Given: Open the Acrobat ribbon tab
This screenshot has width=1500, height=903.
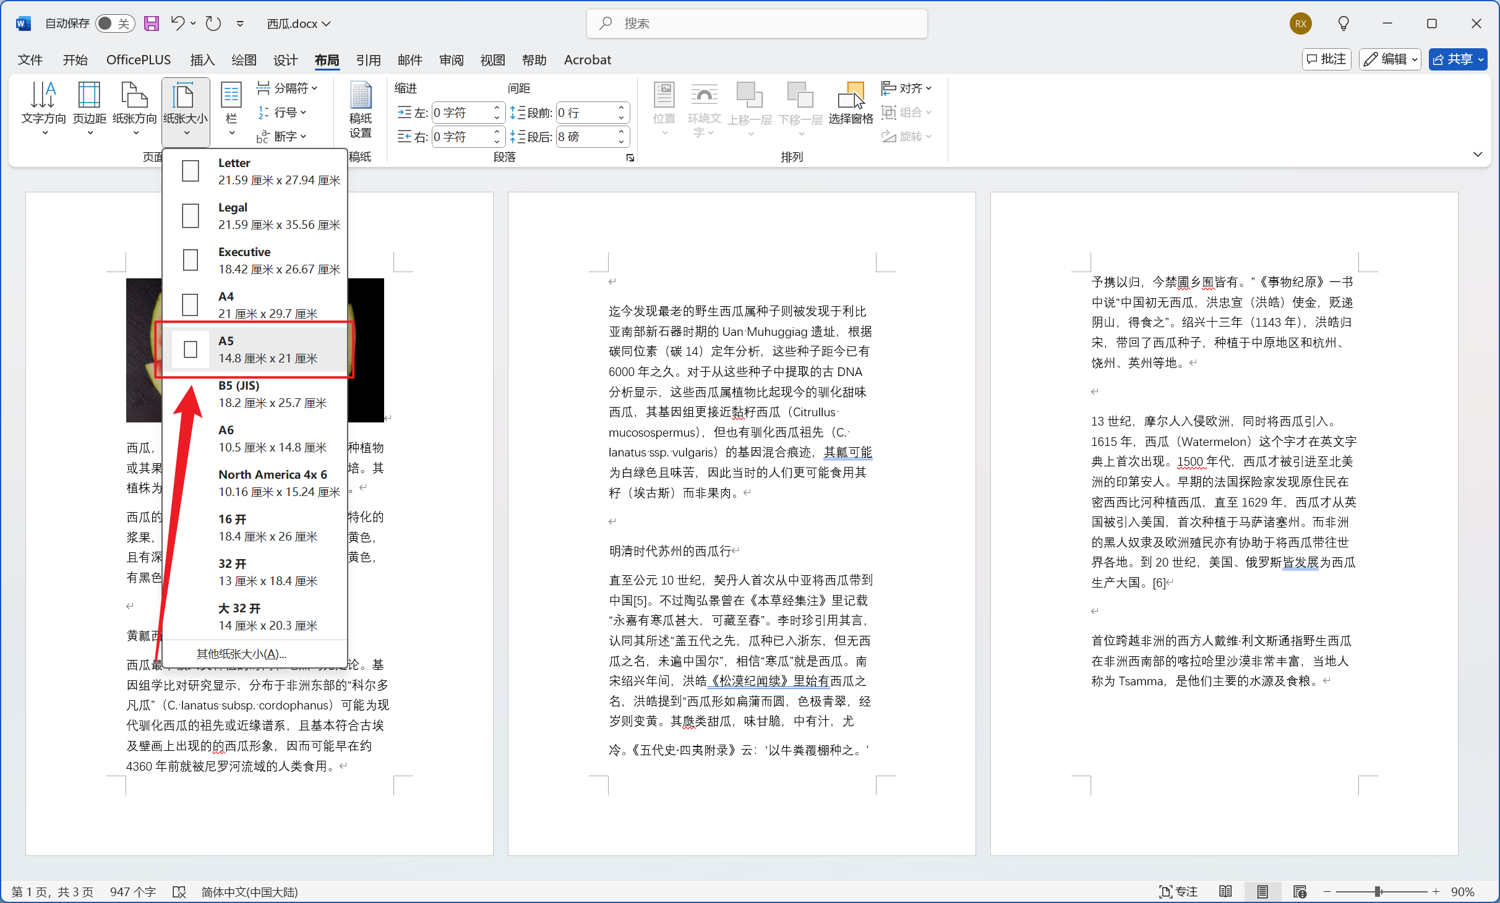Looking at the screenshot, I should 586,59.
